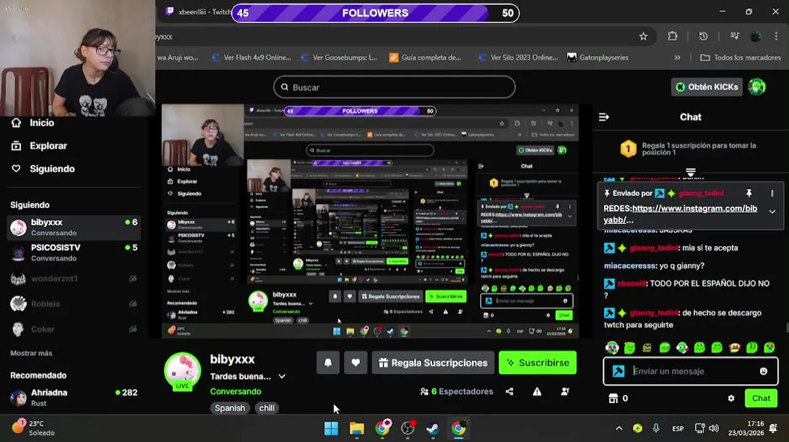Click the 6 Espectadores viewer count
The image size is (789, 442).
pos(457,391)
